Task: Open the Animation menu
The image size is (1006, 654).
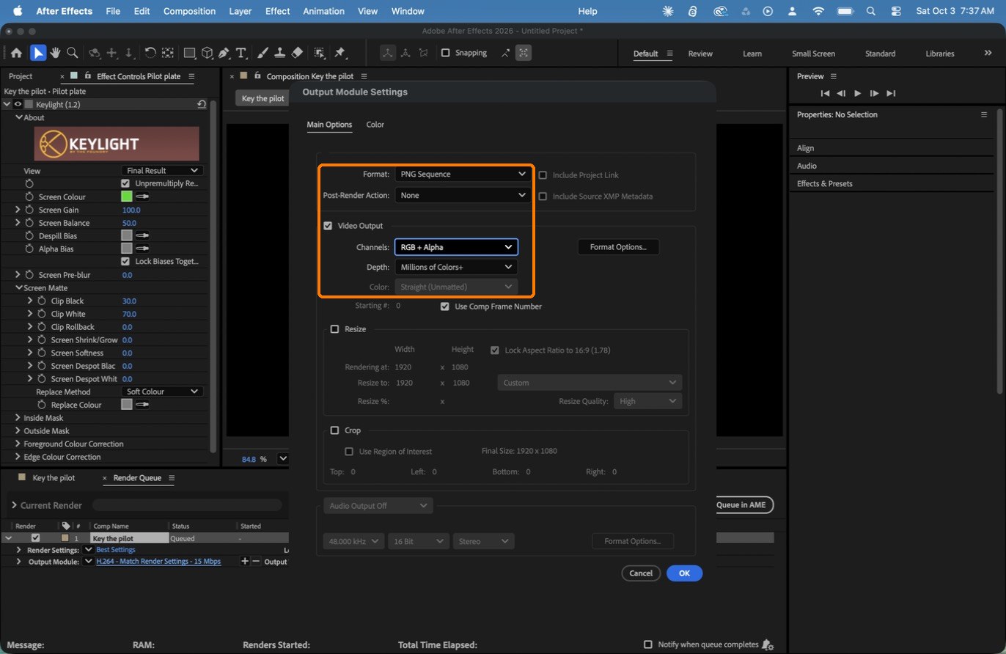Action: [323, 11]
